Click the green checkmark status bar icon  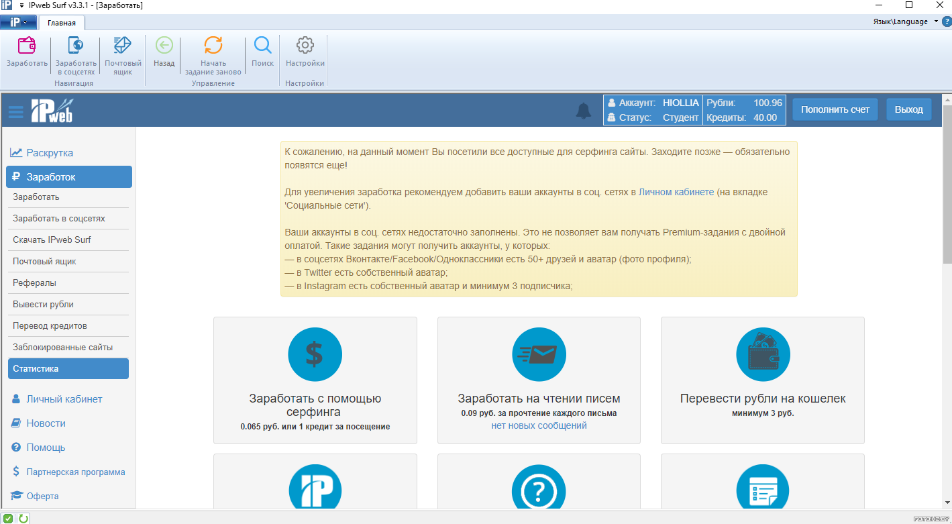[9, 518]
